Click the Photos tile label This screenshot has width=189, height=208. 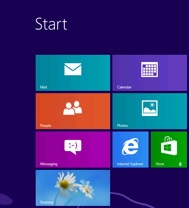pos(122,126)
